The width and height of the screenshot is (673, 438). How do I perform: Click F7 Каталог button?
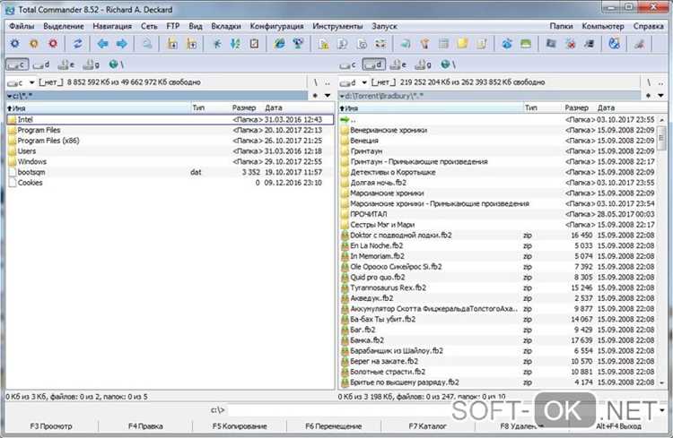(x=427, y=426)
